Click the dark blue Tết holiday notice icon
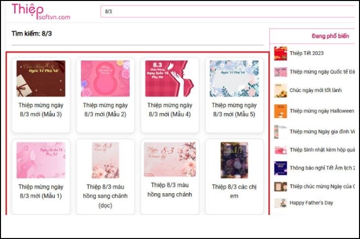Viewport: 360px width, 239px height. 281,168
